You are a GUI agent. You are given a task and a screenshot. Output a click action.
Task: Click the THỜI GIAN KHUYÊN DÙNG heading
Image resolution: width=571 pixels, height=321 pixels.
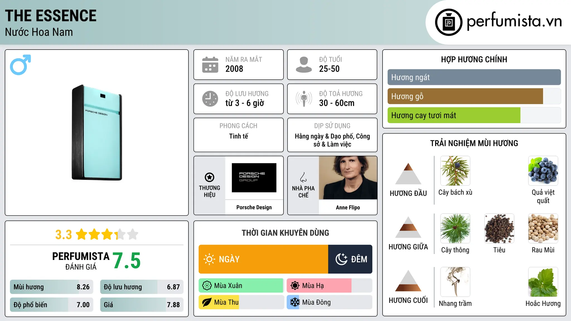pyautogui.click(x=285, y=233)
